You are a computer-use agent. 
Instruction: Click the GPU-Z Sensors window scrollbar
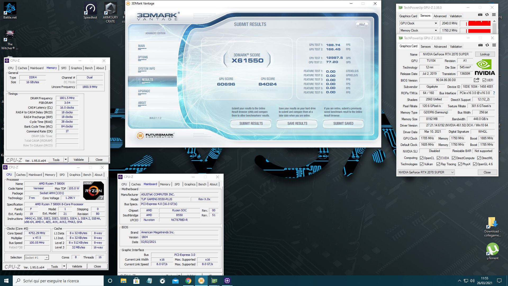(494, 27)
